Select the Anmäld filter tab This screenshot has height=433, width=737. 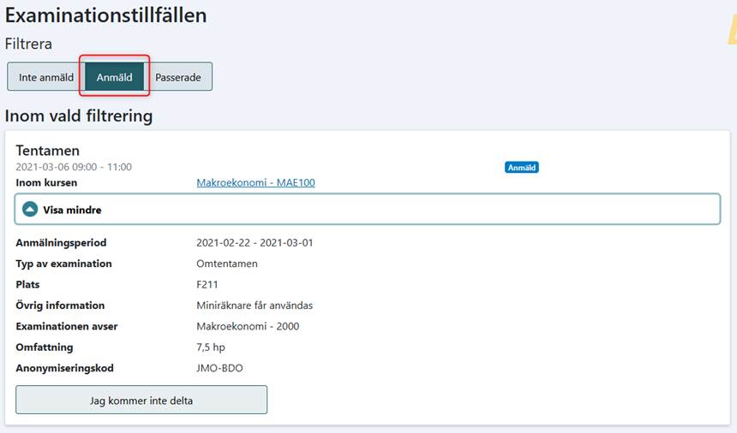coord(114,77)
